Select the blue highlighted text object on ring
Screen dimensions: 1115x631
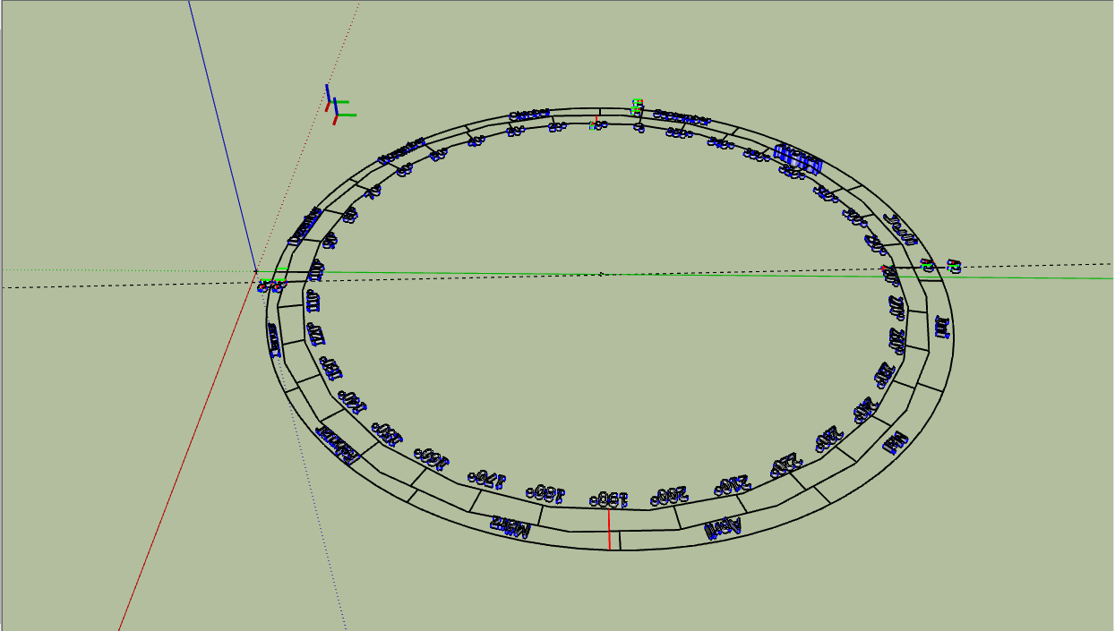coord(797,161)
